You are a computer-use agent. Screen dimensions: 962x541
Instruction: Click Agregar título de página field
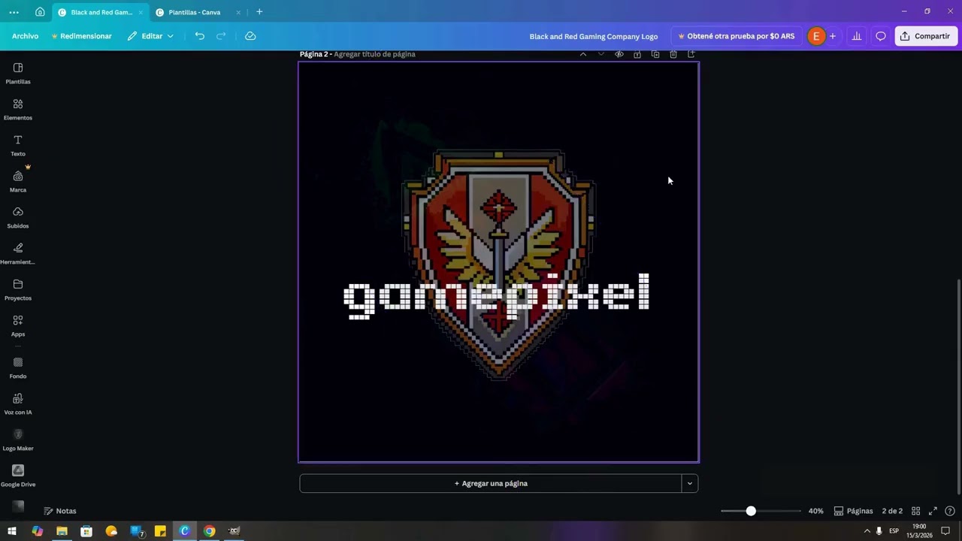coord(374,54)
